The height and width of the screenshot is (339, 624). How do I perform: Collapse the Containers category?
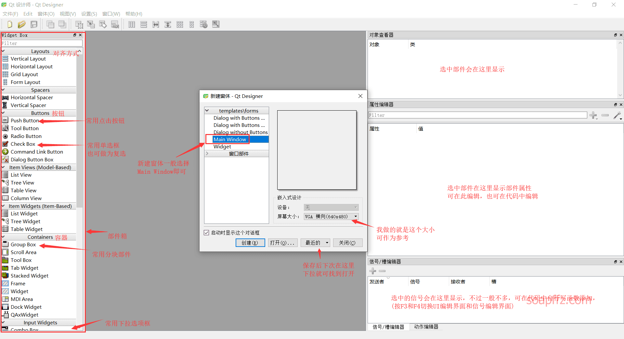pyautogui.click(x=3, y=237)
